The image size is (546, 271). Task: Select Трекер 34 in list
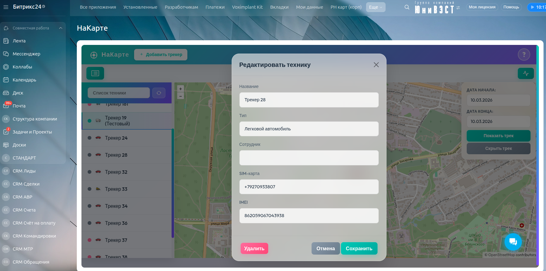pos(127,206)
